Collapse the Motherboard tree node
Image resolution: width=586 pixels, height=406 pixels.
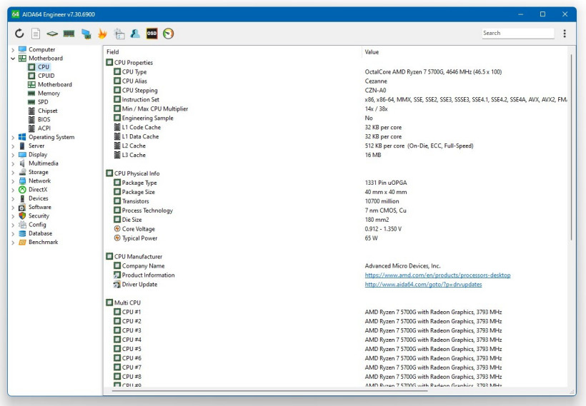13,59
